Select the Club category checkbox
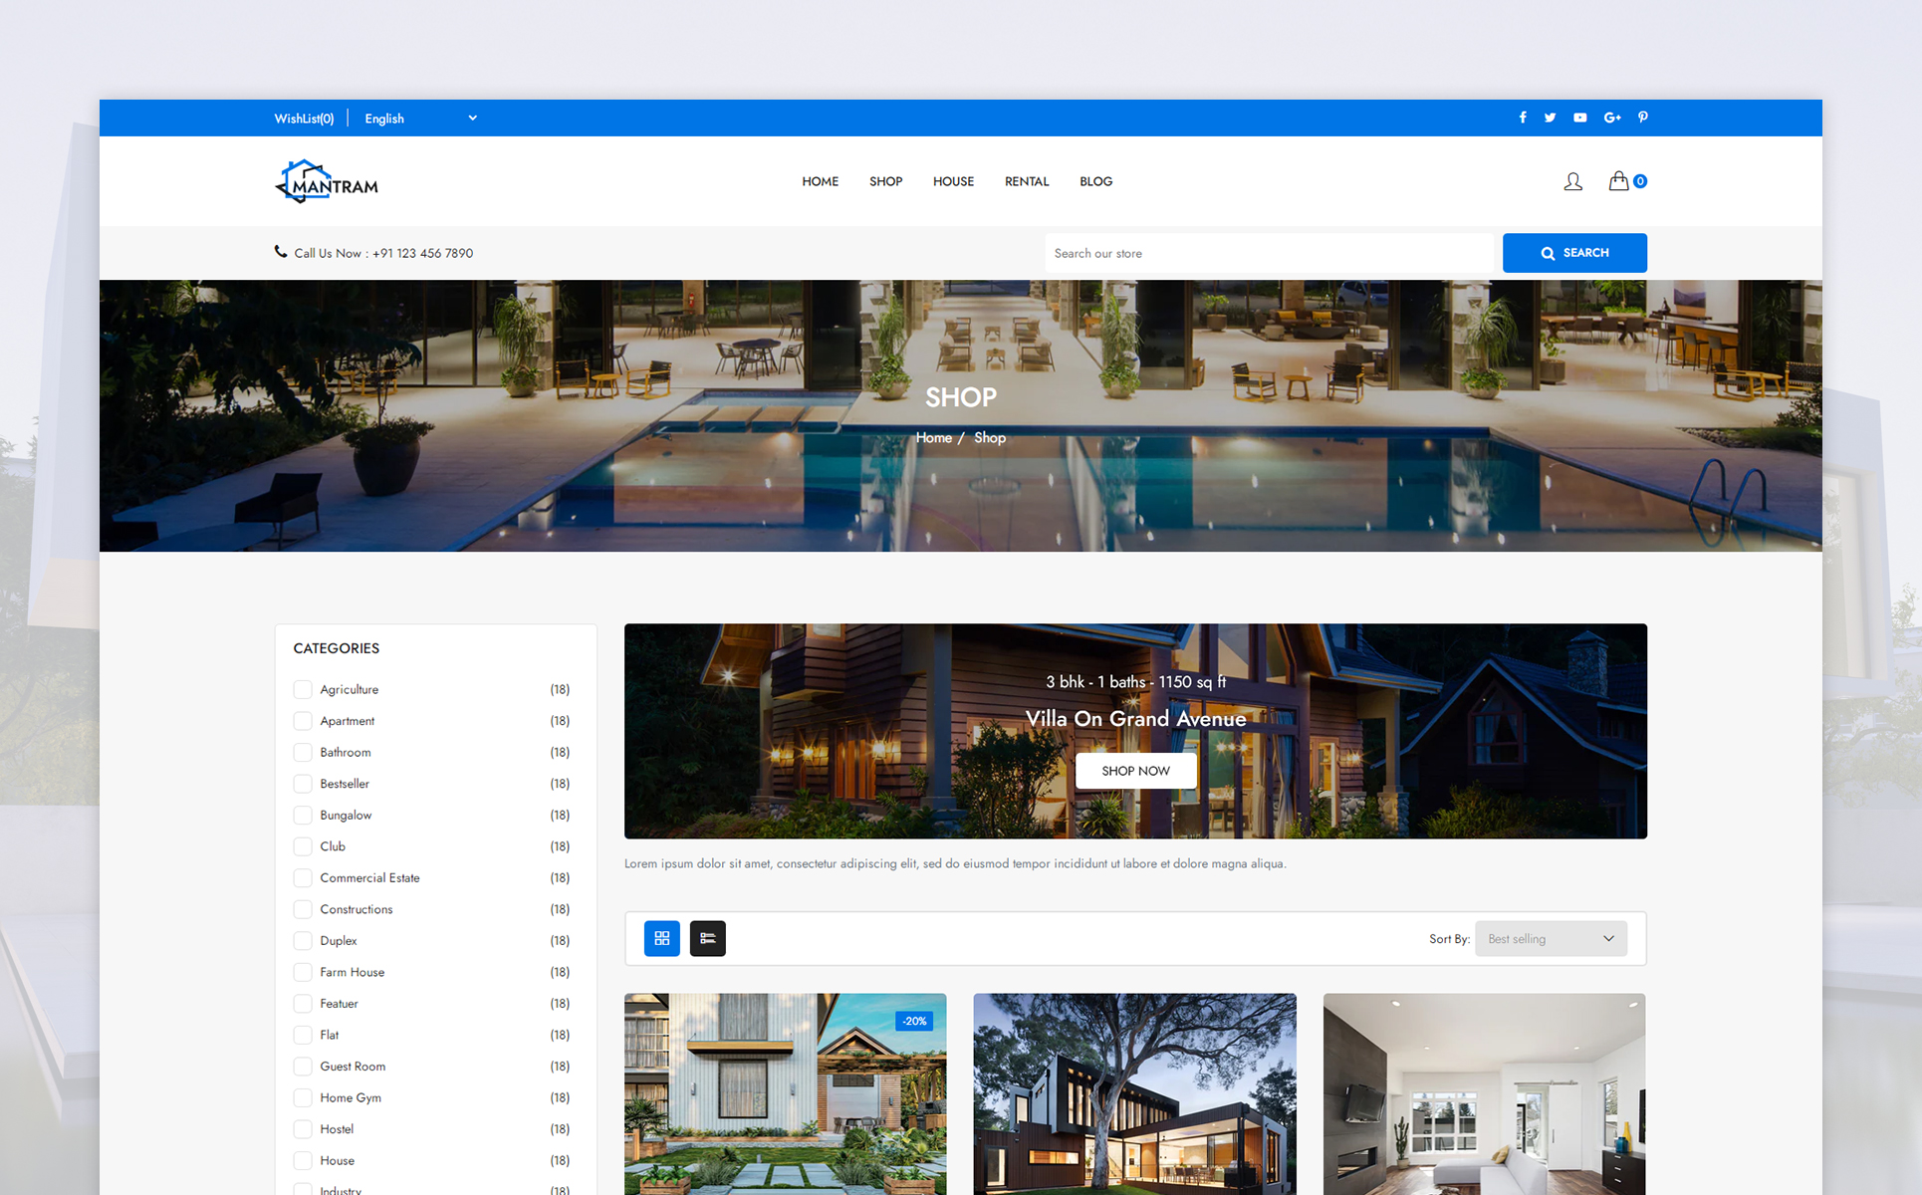The width and height of the screenshot is (1922, 1195). [x=303, y=846]
